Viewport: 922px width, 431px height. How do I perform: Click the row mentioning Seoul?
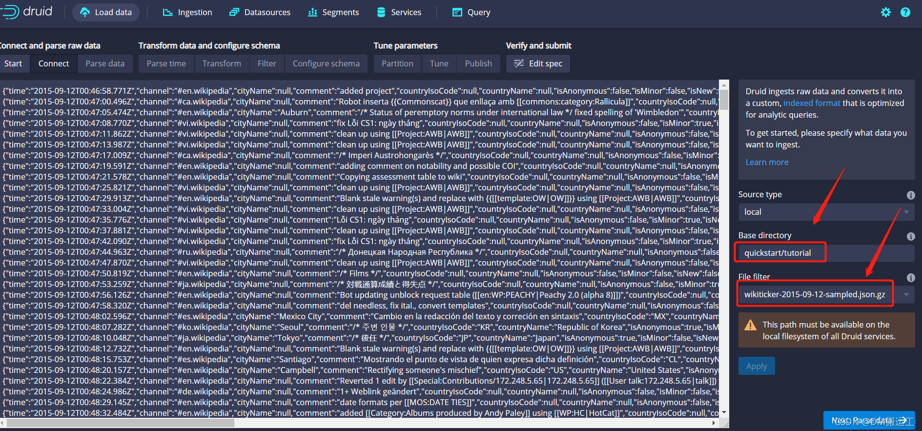(x=360, y=327)
